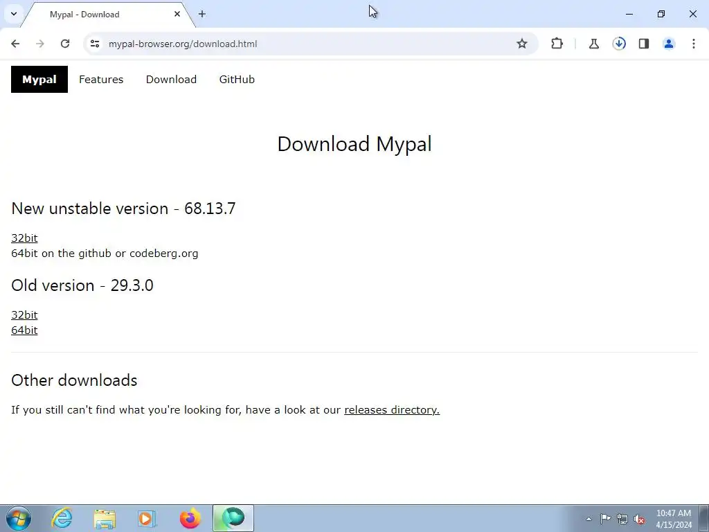
Task: Select the Mypal - Download tab
Action: click(x=109, y=15)
